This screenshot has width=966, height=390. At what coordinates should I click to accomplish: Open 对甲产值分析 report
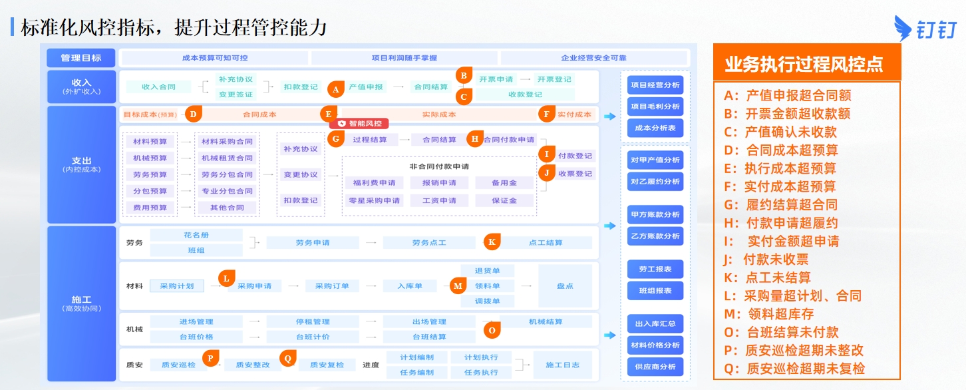[x=655, y=160]
